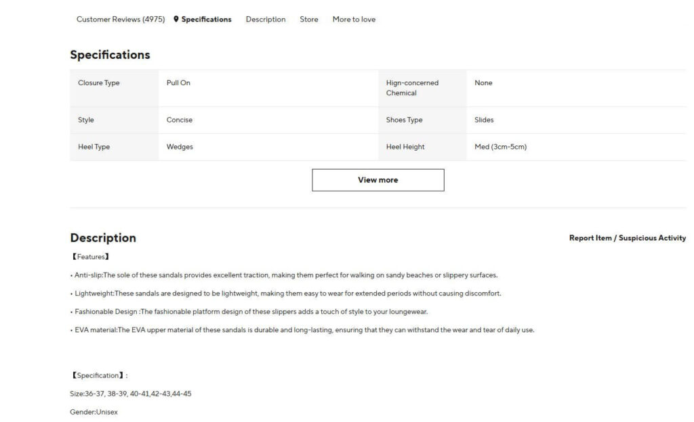Viewport: 694px width, 422px height.
Task: Select the Closure Type label cell
Action: pos(114,89)
